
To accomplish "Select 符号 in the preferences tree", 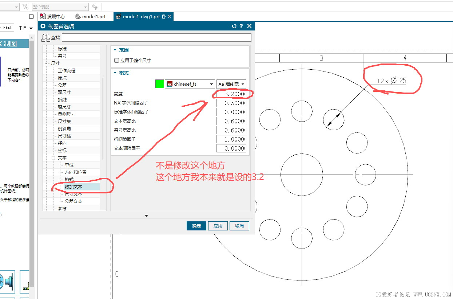I will 62,56.
